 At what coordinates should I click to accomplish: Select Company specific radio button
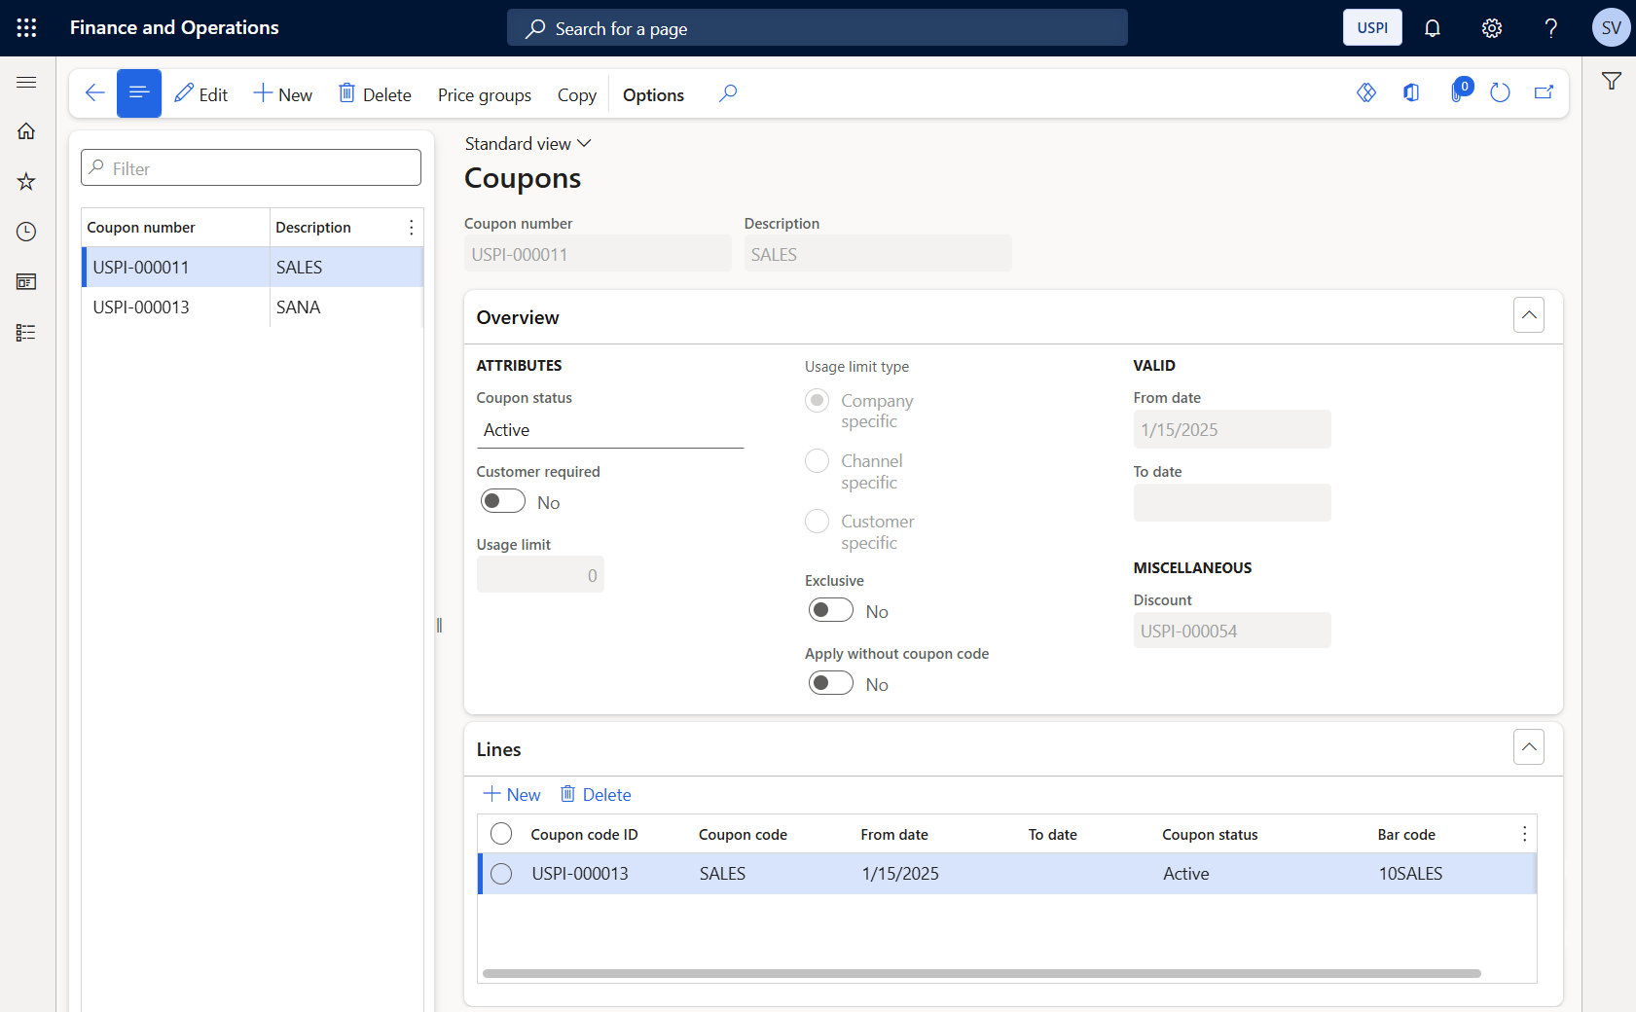pyautogui.click(x=818, y=401)
